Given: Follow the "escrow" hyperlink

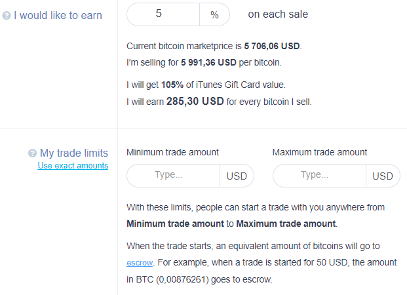Looking at the screenshot, I should click(x=139, y=262).
